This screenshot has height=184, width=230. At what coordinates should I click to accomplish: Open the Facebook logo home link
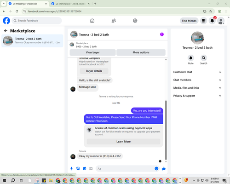(x=6, y=21)
